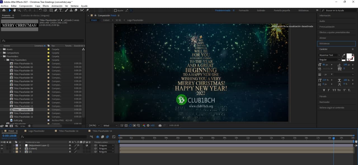Select the Brush tool
The width and height of the screenshot is (358, 165).
click(x=67, y=10)
